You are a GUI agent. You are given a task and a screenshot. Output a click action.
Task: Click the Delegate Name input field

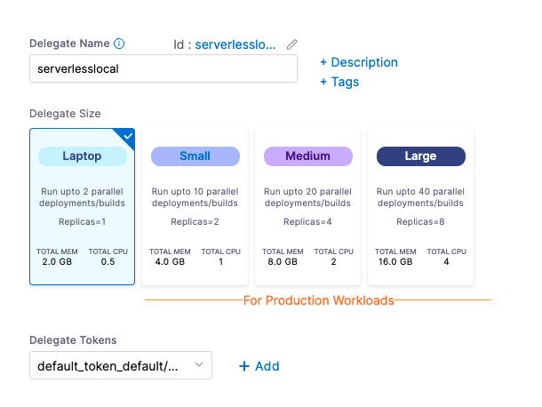pyautogui.click(x=163, y=68)
